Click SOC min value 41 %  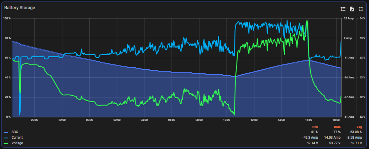(314, 132)
